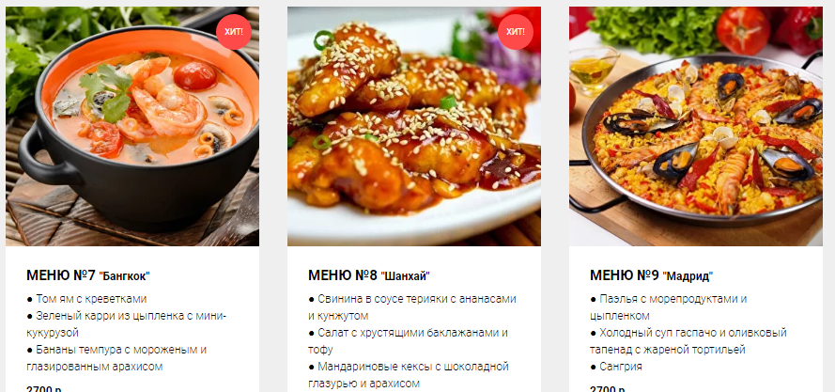Viewport: 835px width, 392px height.
Task: Select the МЕНЮ №8 "Шанхай" heading
Action: tap(369, 275)
